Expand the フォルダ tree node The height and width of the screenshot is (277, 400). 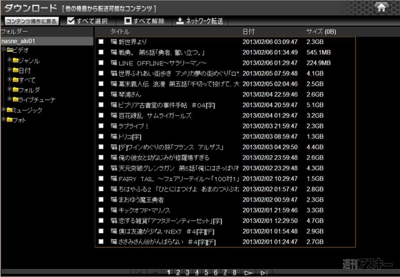tap(9, 89)
